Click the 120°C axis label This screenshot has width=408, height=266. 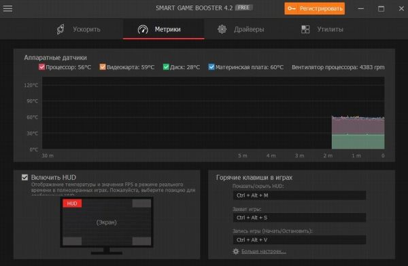point(31,85)
